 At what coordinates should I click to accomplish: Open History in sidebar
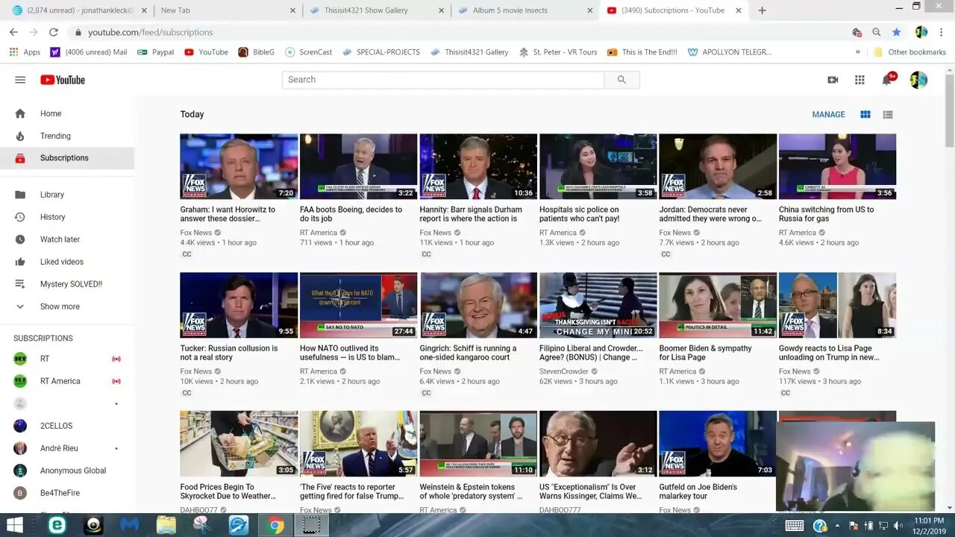[67, 217]
